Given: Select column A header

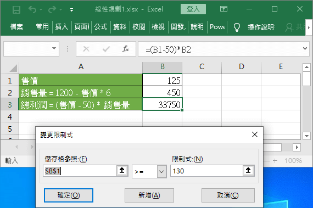Looking at the screenshot, I should [81, 66].
